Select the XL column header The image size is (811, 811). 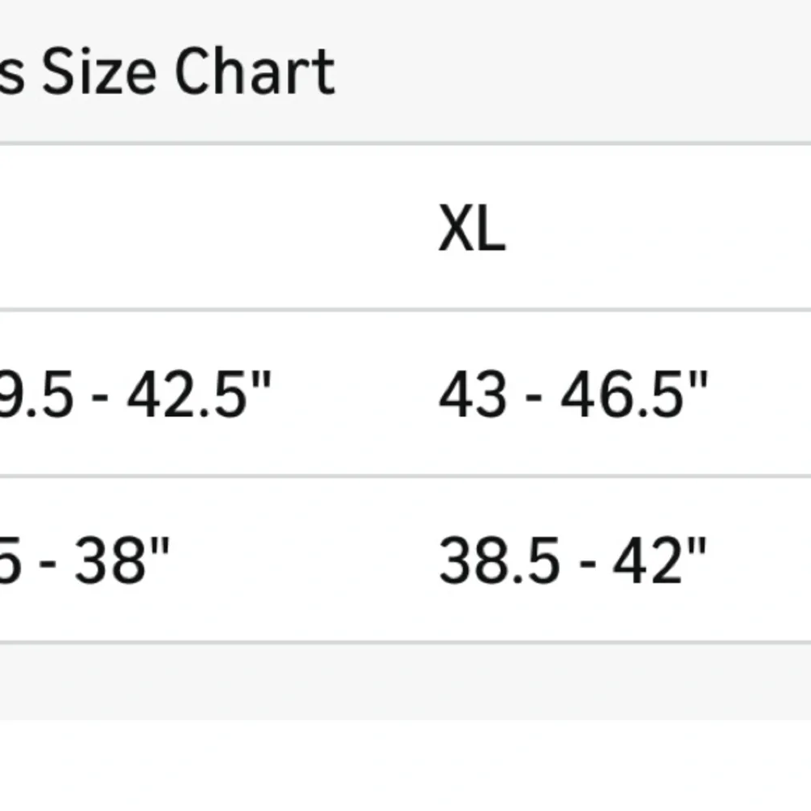pos(472,227)
